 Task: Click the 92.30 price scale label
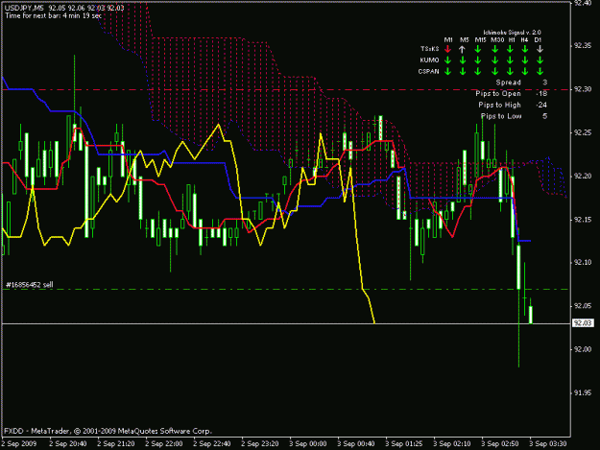coord(583,89)
